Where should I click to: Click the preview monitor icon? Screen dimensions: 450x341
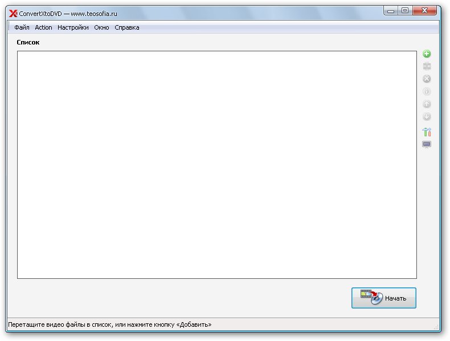[427, 144]
